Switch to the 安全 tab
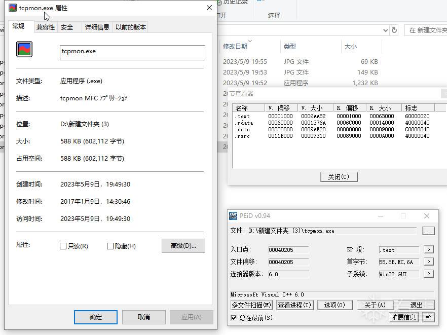 67,27
